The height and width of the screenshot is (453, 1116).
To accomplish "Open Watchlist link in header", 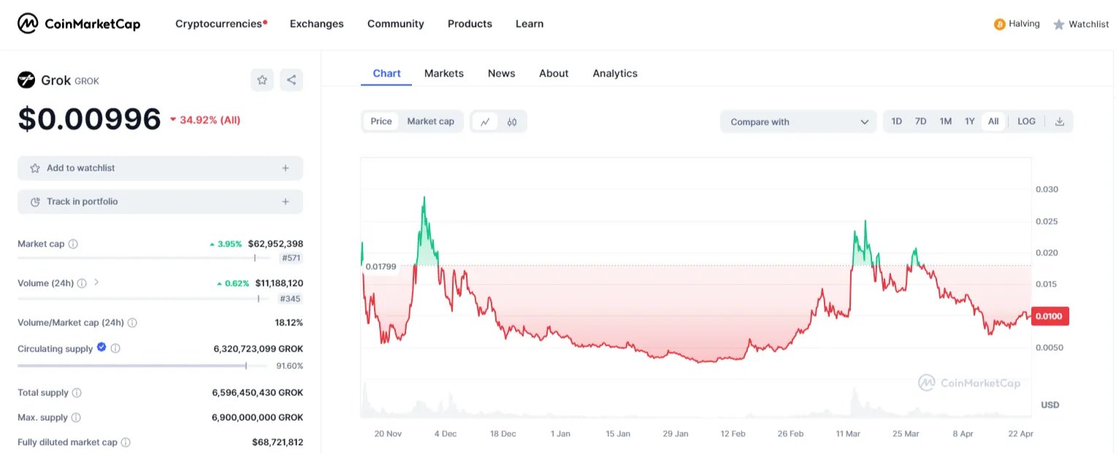I will tap(1089, 24).
